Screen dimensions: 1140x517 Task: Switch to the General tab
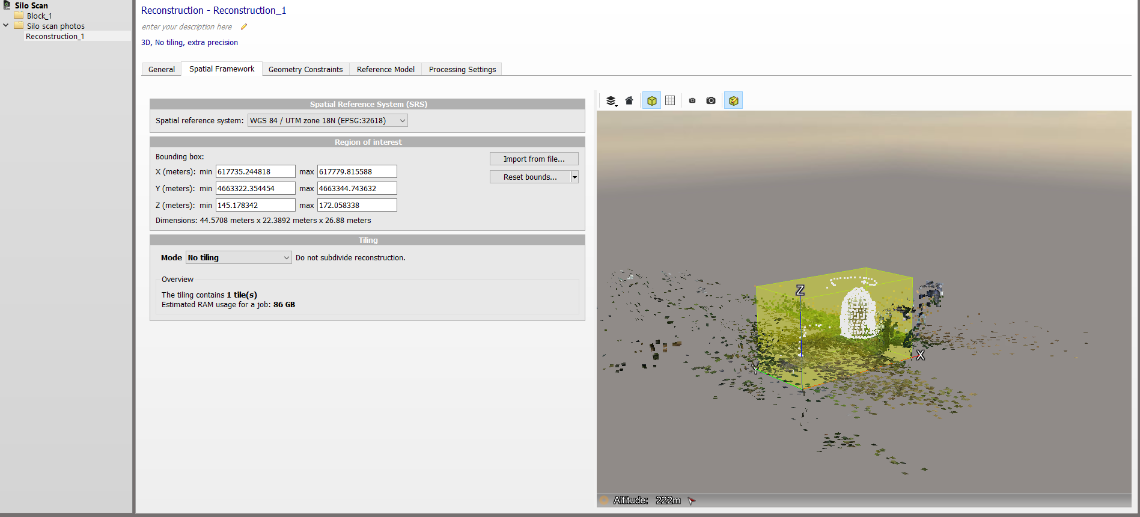(162, 69)
